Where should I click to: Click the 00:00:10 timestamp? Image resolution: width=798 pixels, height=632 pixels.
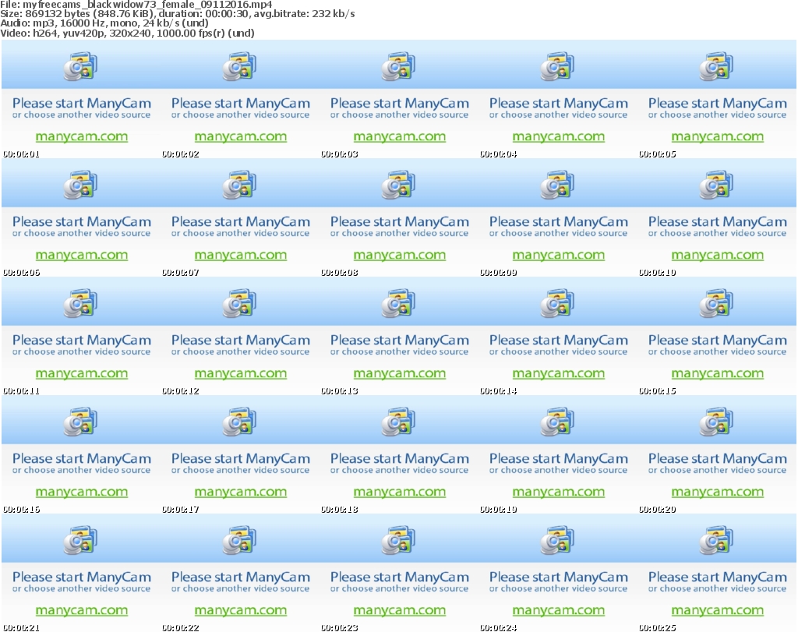(658, 272)
